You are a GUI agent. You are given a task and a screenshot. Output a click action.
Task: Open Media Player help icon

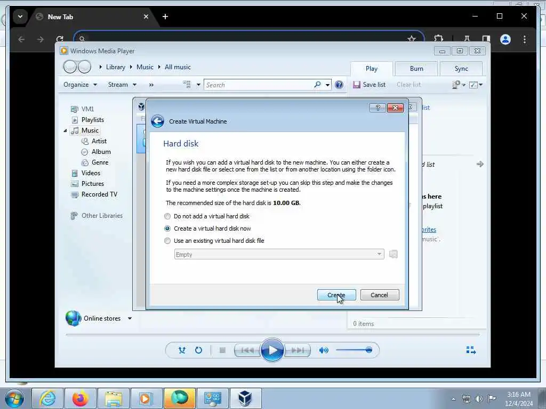coord(339,85)
